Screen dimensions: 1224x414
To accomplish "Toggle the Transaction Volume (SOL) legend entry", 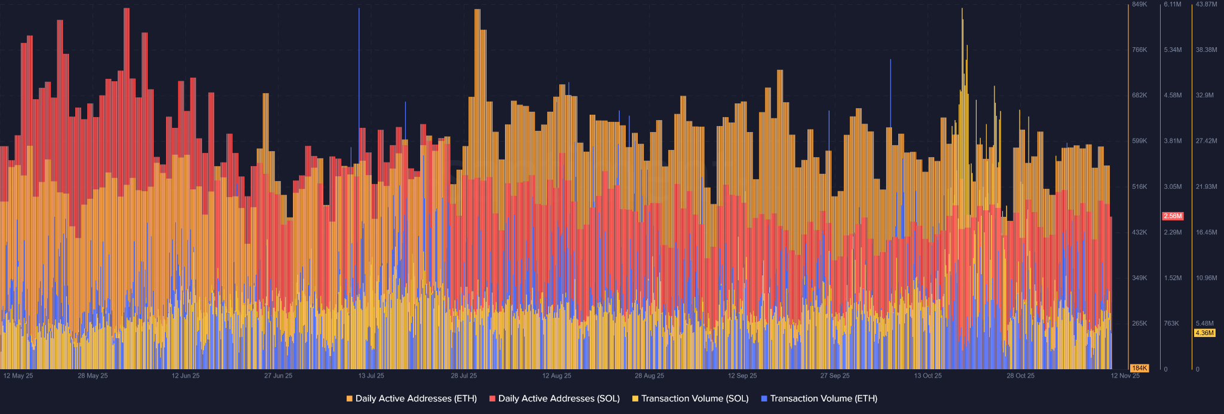I will tap(694, 398).
